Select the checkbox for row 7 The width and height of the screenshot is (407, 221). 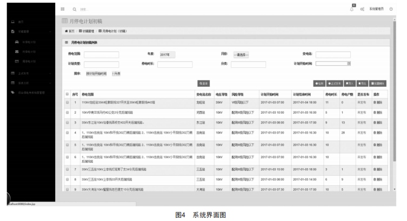coord(68,169)
